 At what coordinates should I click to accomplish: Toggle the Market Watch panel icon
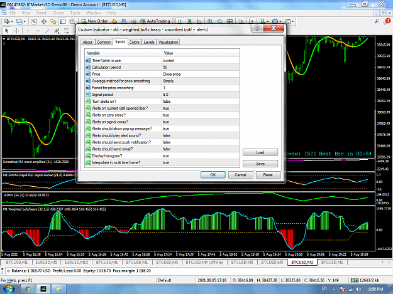pos(34,21)
